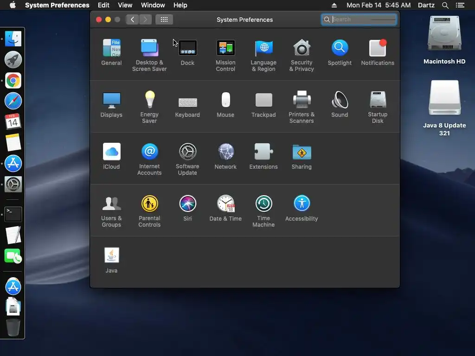This screenshot has height=356, width=475.
Task: Open Notifications preferences
Action: 378,52
